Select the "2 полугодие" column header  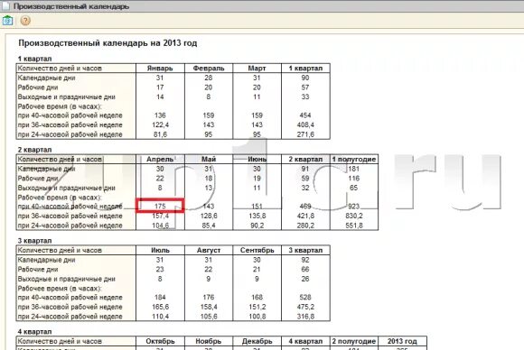pos(354,341)
